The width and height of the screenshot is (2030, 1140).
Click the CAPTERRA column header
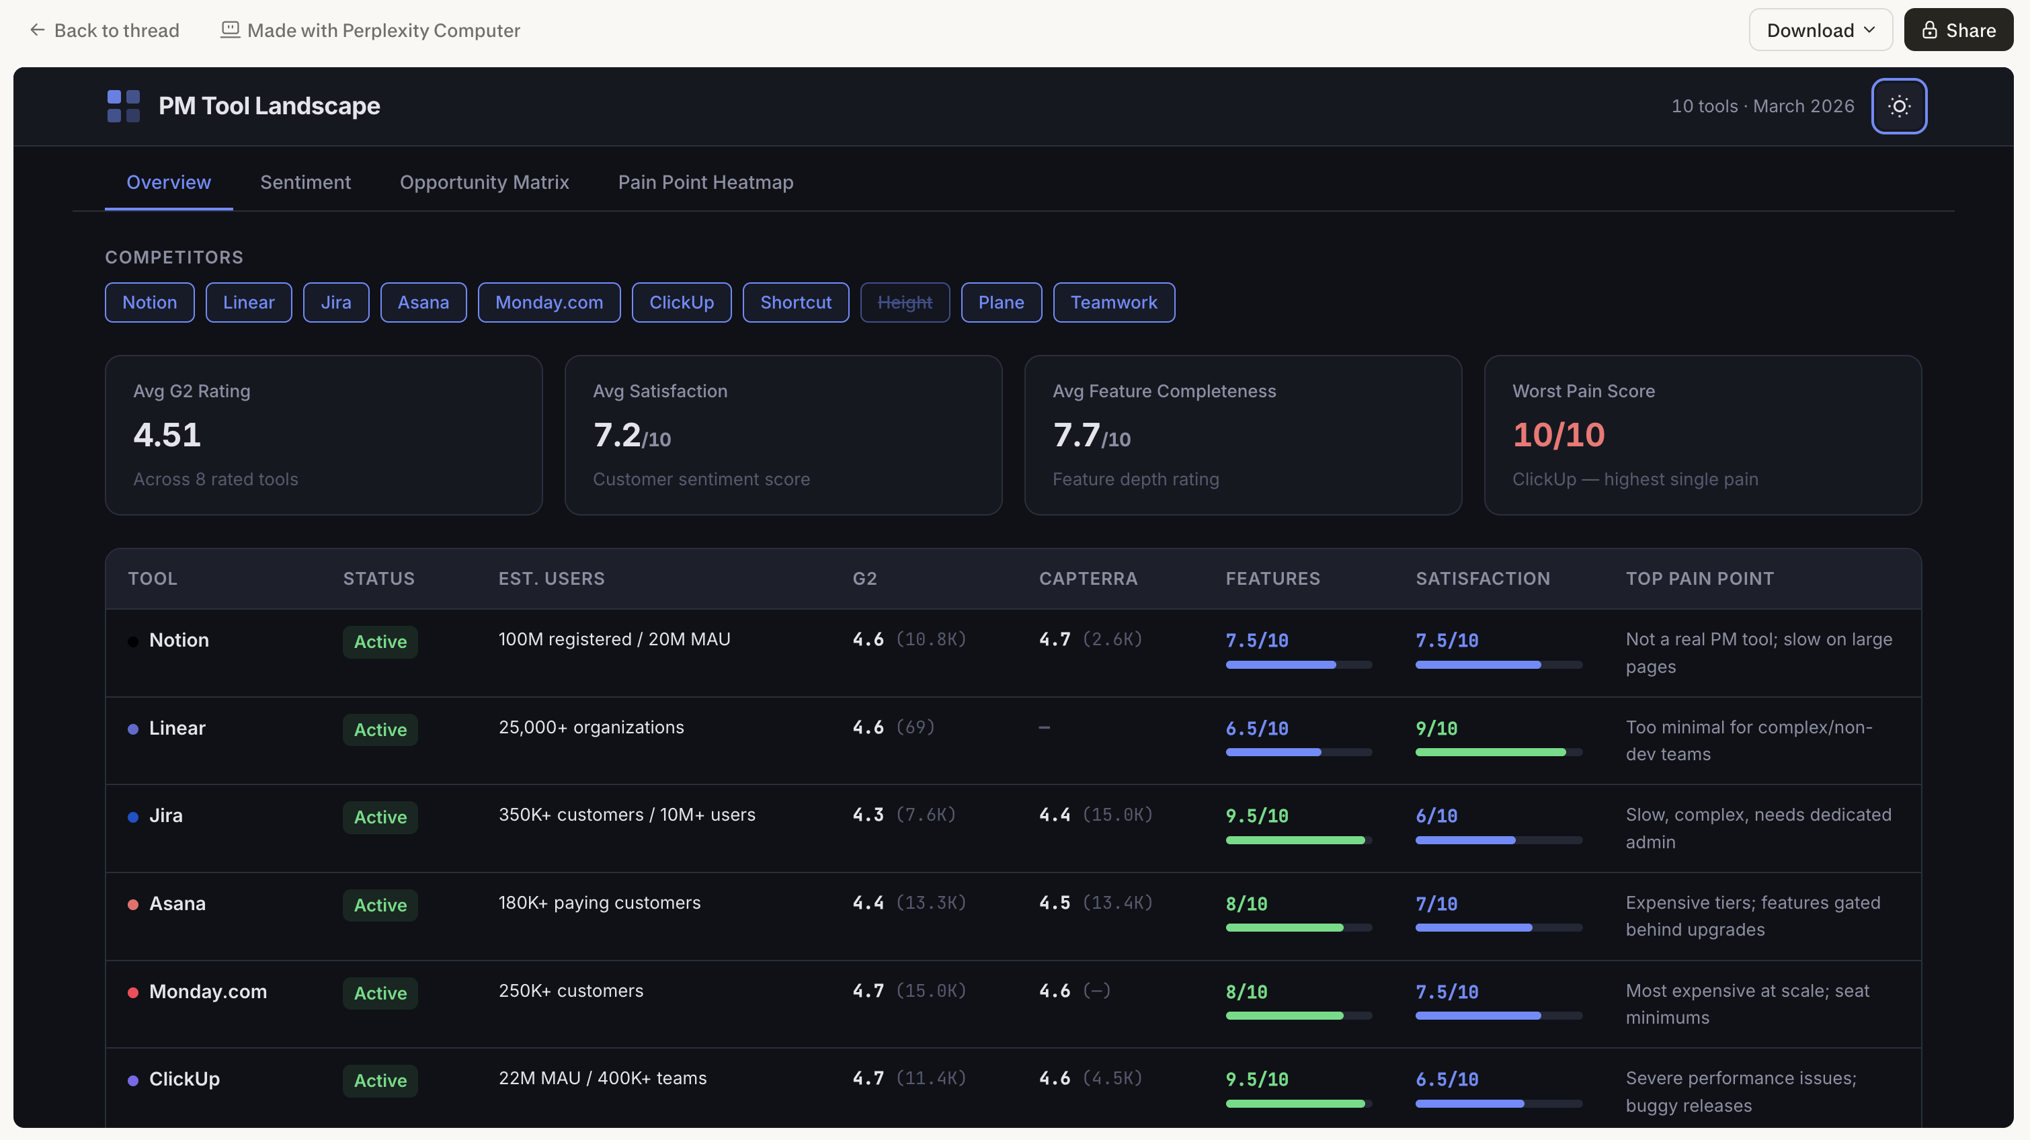[1088, 578]
